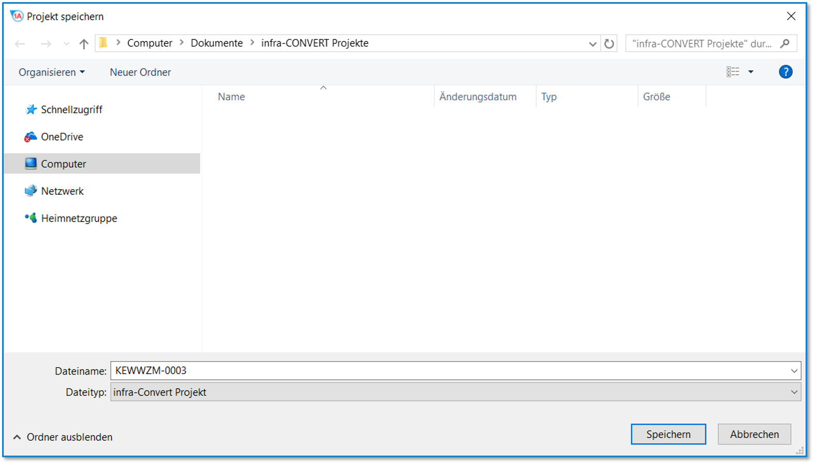Image resolution: width=814 pixels, height=464 pixels.
Task: Open the address bar path dropdown
Action: (592, 44)
